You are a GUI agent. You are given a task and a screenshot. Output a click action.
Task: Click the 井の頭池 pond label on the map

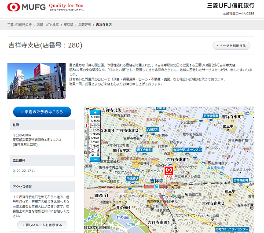123,218
